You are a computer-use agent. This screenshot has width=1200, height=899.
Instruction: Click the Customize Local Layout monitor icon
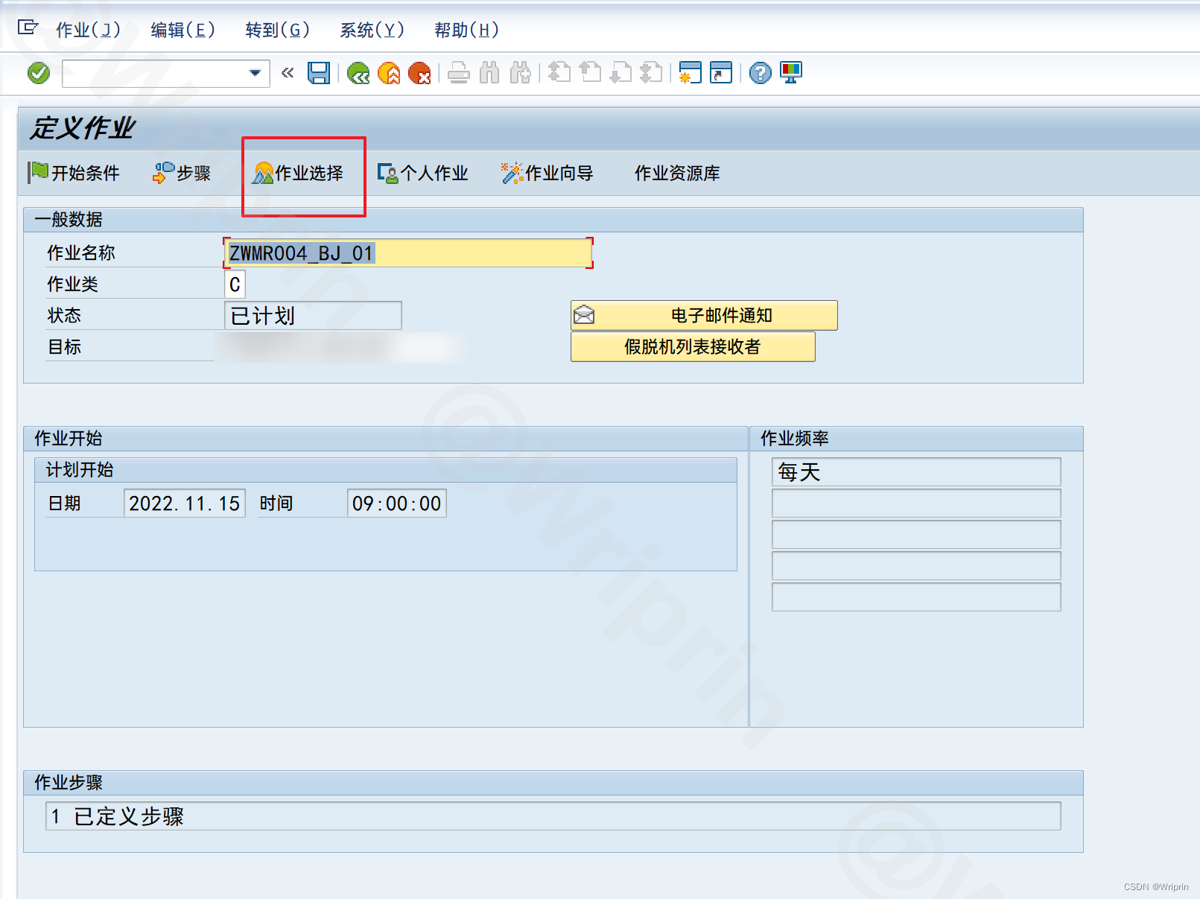pyautogui.click(x=791, y=73)
